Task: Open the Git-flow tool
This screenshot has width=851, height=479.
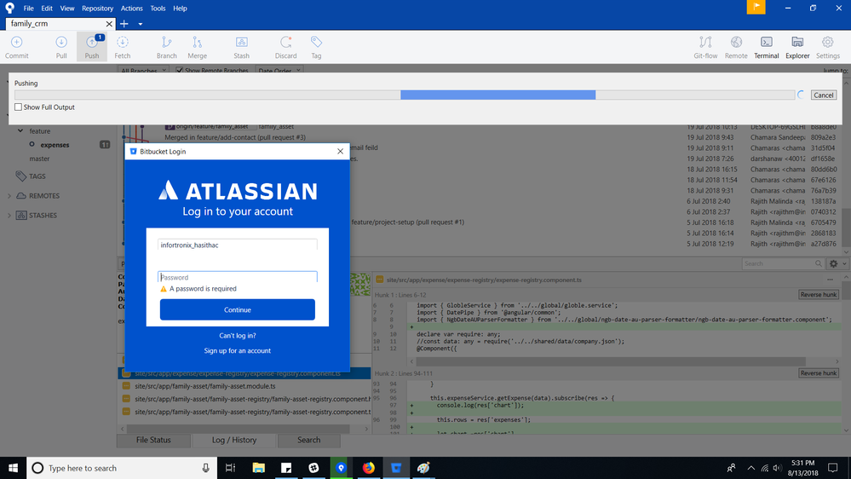Action: [705, 47]
